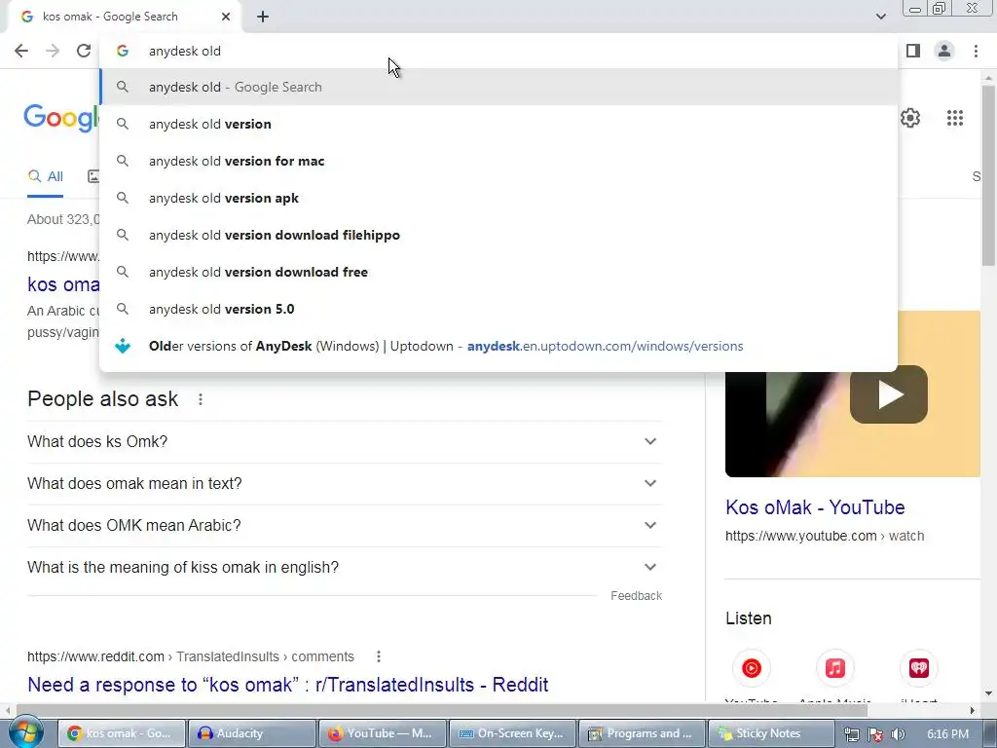Click the Uptodown site icon in suggestions
Image resolution: width=997 pixels, height=748 pixels.
point(123,346)
